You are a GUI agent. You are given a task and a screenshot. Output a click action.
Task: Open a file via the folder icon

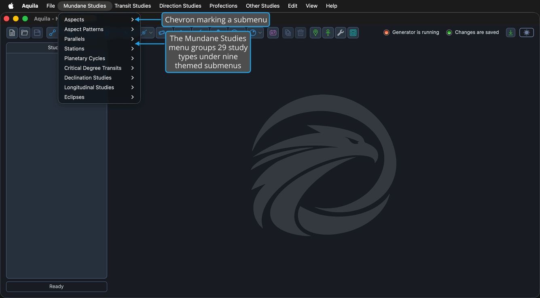25,33
